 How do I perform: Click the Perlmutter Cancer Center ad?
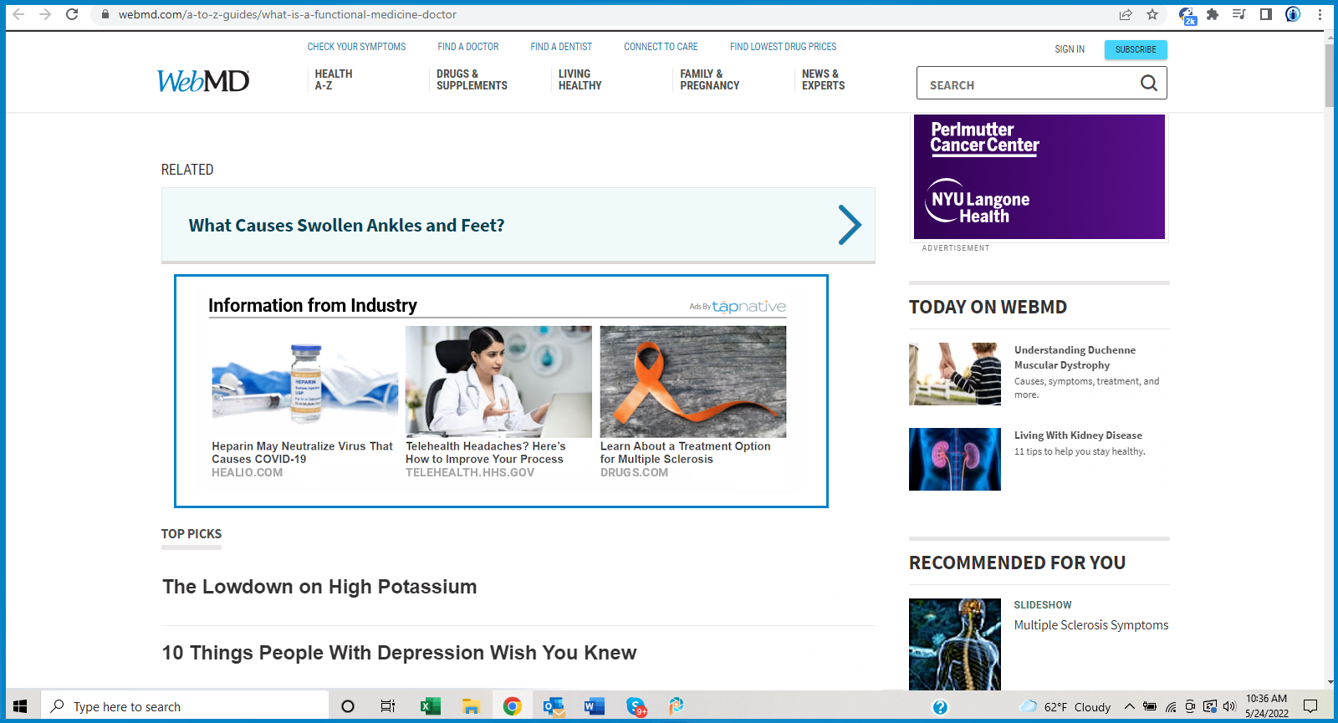click(1039, 177)
